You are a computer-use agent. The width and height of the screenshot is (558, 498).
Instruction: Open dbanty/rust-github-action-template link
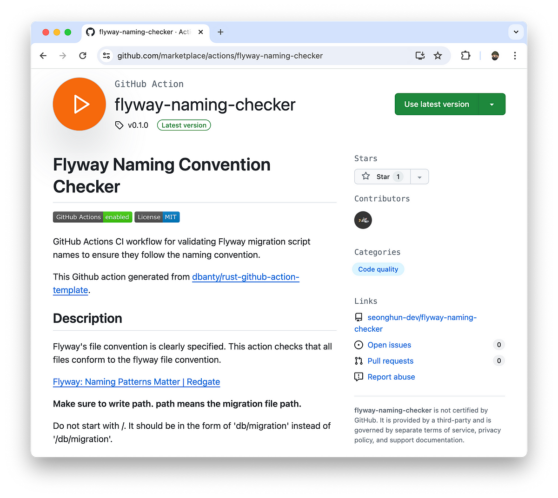pos(176,283)
